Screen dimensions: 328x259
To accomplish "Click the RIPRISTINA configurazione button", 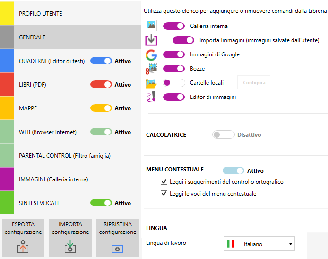I will (x=118, y=238).
